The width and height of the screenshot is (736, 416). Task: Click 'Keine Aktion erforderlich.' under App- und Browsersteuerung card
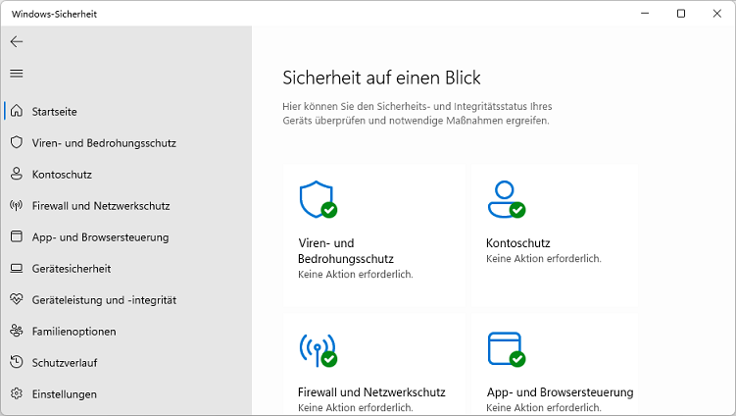click(544, 407)
